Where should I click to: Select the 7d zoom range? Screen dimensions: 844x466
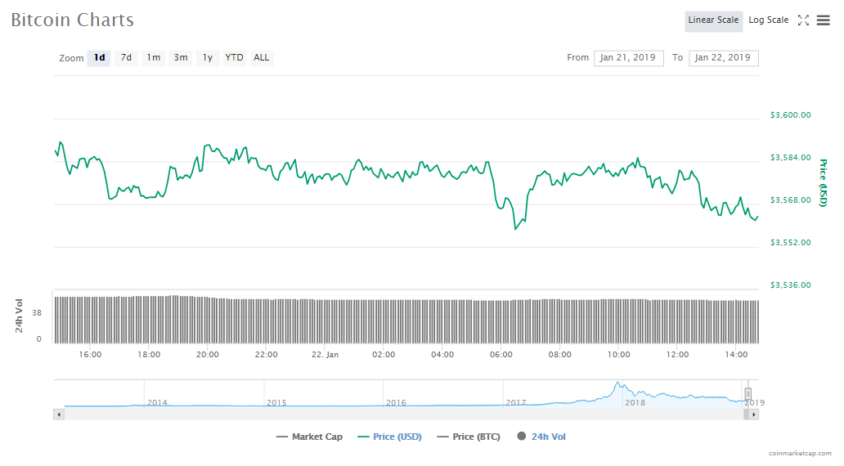pos(126,58)
